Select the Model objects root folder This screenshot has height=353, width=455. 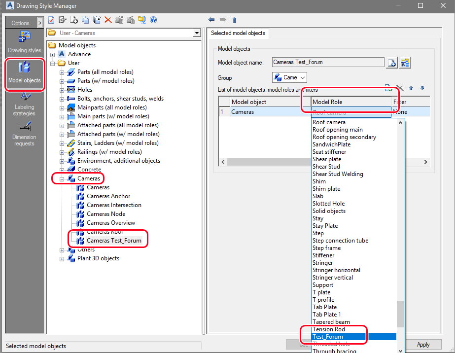click(x=77, y=45)
